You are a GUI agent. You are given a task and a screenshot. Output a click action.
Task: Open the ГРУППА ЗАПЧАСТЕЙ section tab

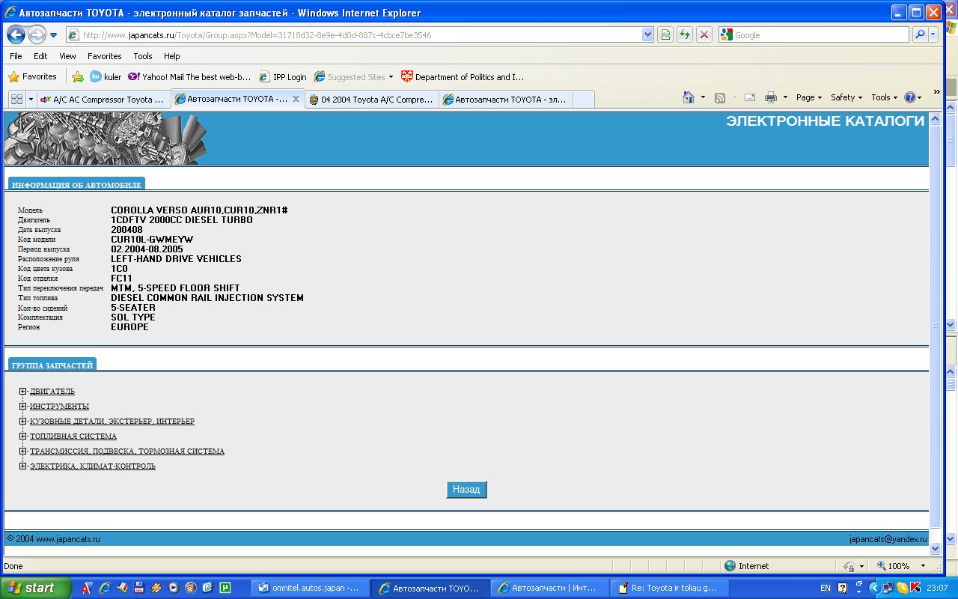[x=52, y=365]
